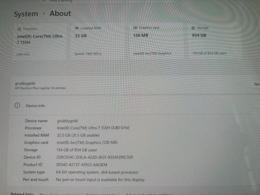This screenshot has width=260, height=195.
Task: Click the Device ID label
Action: (x=32, y=157)
